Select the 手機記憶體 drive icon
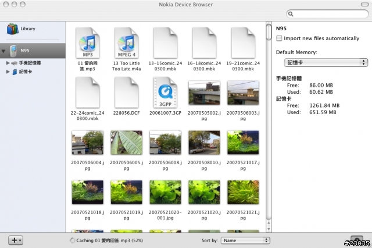 (14, 63)
